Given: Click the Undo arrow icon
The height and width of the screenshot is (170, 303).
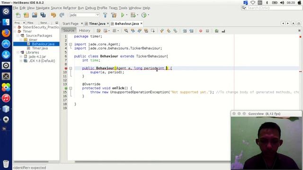Looking at the screenshot, I should pos(53,15).
